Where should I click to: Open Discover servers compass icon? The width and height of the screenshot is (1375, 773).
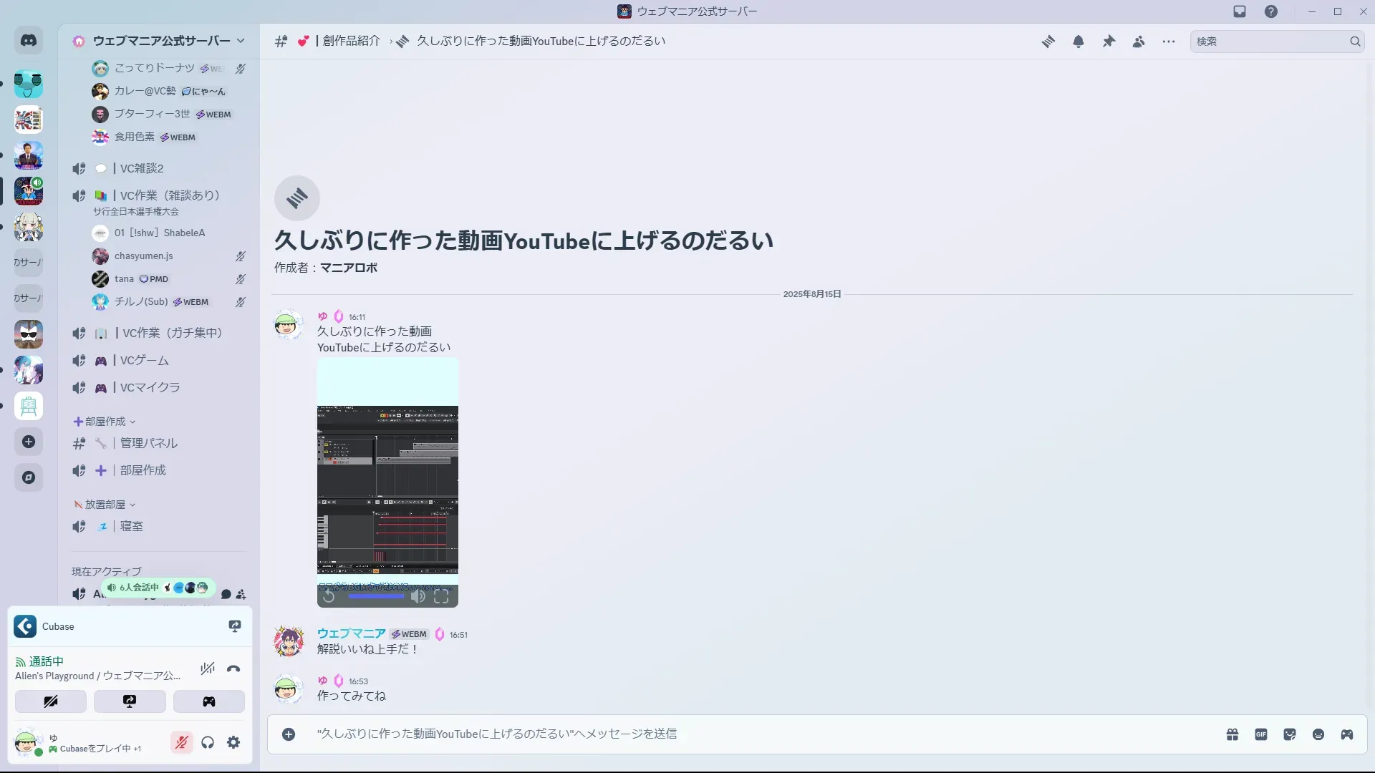point(29,477)
